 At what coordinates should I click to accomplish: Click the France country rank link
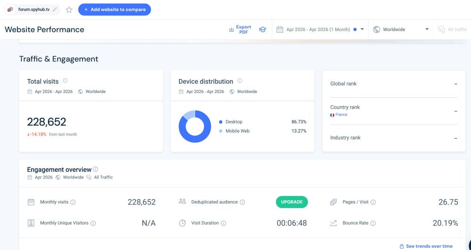341,115
